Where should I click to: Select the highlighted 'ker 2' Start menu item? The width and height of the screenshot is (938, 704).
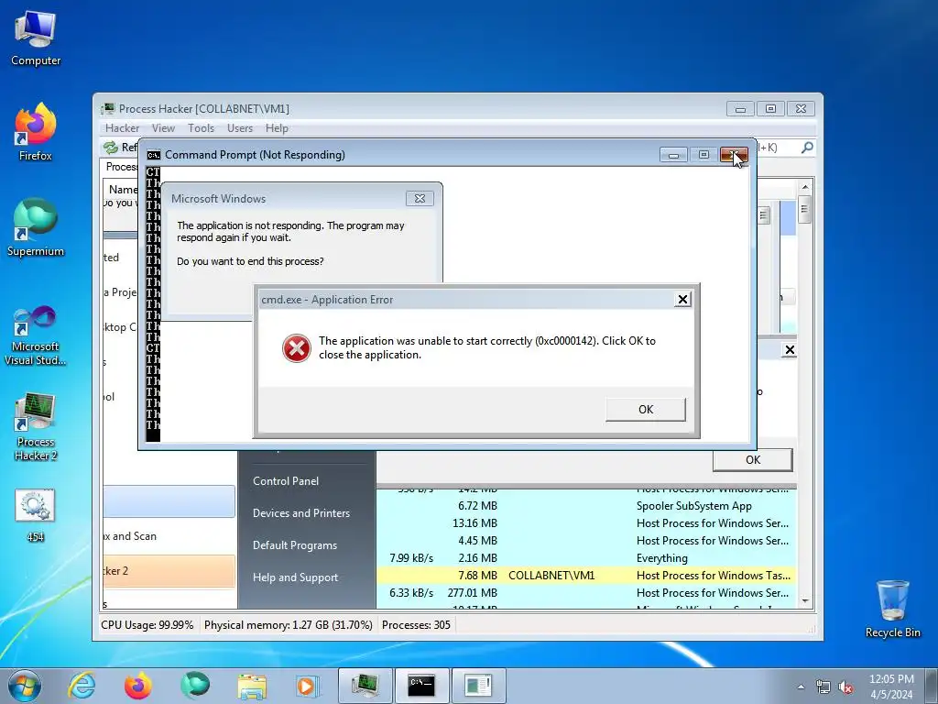coord(169,571)
